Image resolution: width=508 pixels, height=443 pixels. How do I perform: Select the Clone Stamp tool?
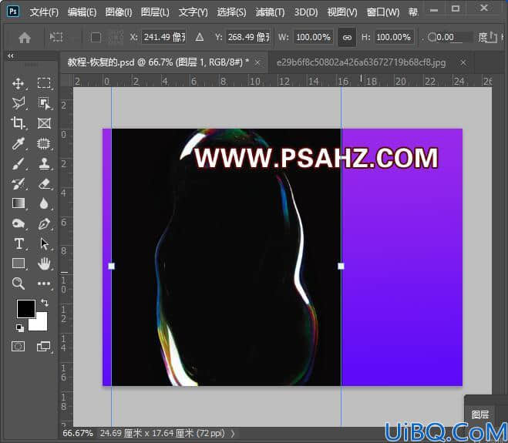click(44, 164)
